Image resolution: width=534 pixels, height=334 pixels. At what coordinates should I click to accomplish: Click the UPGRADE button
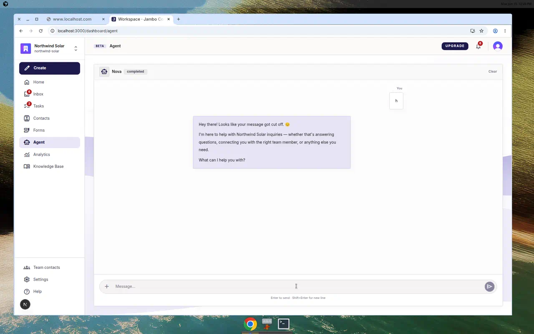pyautogui.click(x=455, y=46)
